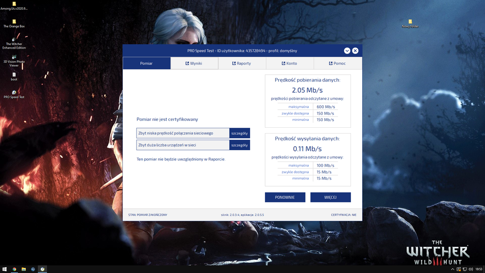Select the Nowy folder desktop icon
The image size is (485, 273).
click(410, 24)
